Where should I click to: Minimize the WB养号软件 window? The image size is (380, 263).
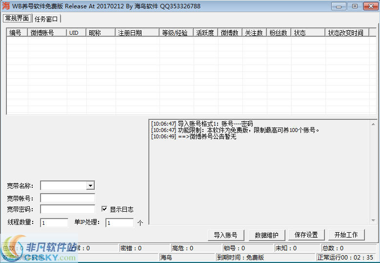[x=339, y=6]
